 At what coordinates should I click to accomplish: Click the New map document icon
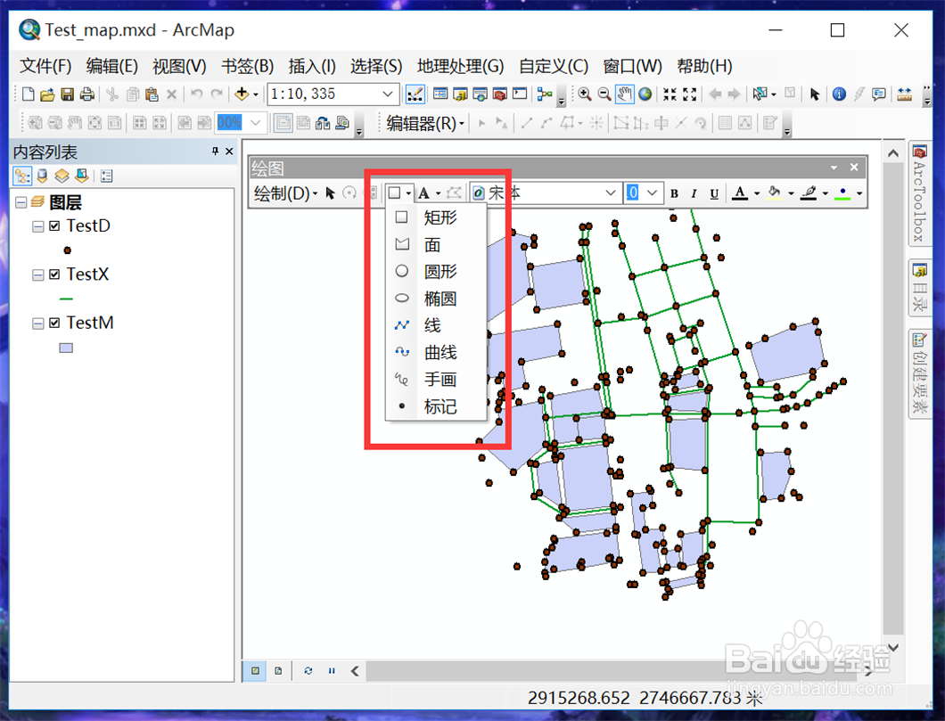28,94
